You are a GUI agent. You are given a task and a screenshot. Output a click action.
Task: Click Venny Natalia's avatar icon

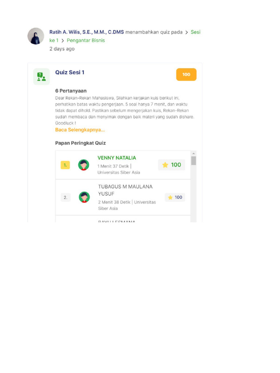(84, 165)
